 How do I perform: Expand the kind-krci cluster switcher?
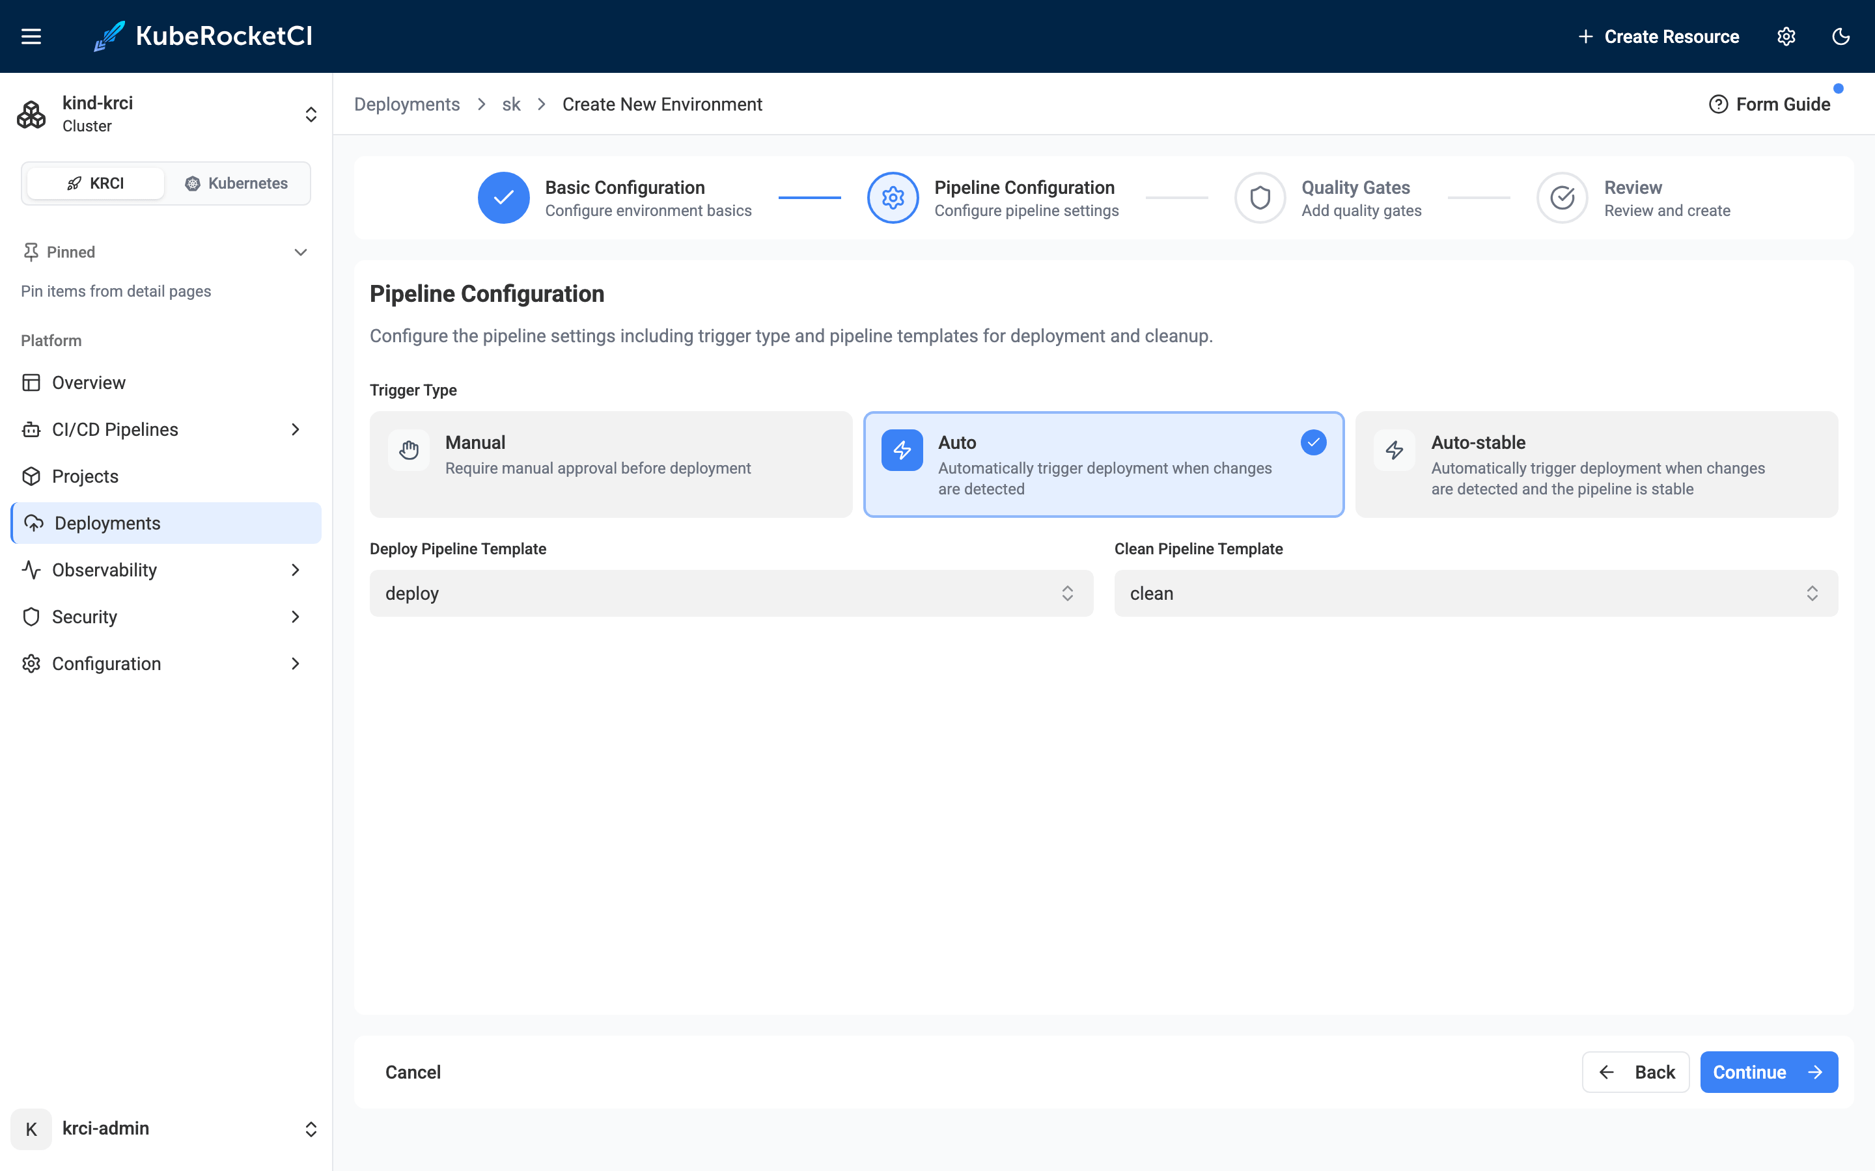[311, 114]
